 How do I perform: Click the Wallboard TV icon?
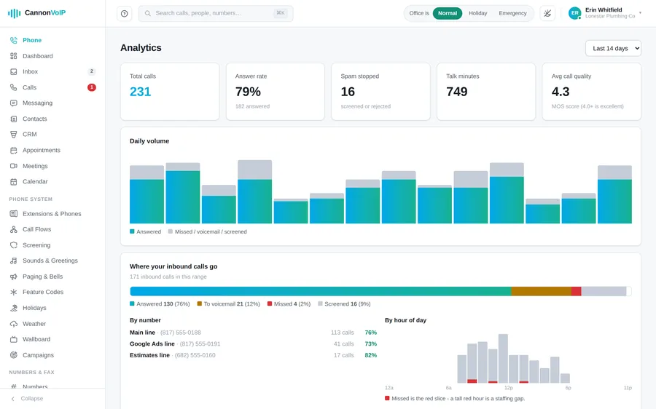click(x=14, y=339)
